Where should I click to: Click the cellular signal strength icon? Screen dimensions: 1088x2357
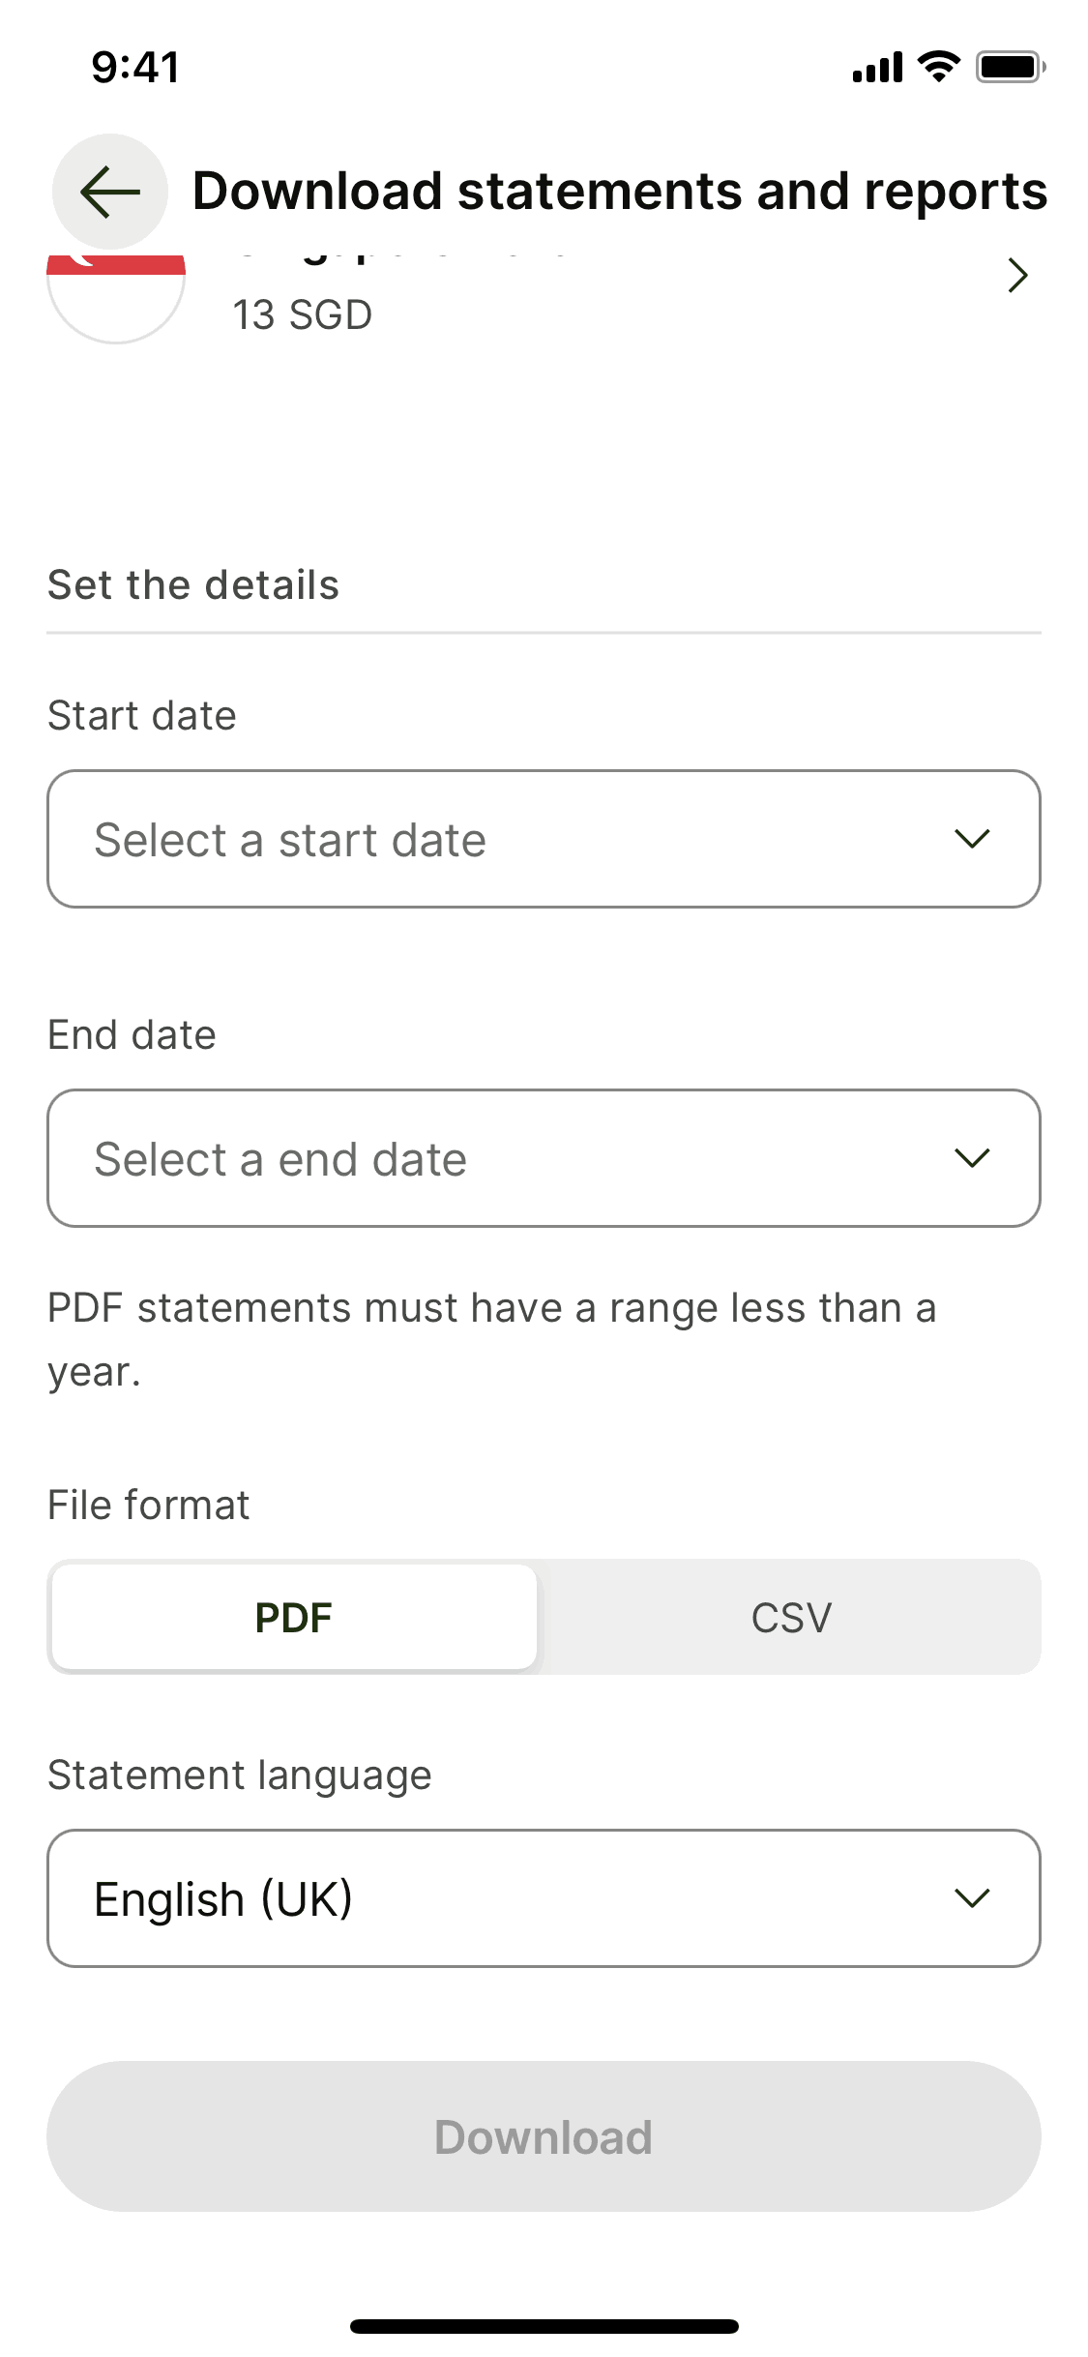[877, 68]
